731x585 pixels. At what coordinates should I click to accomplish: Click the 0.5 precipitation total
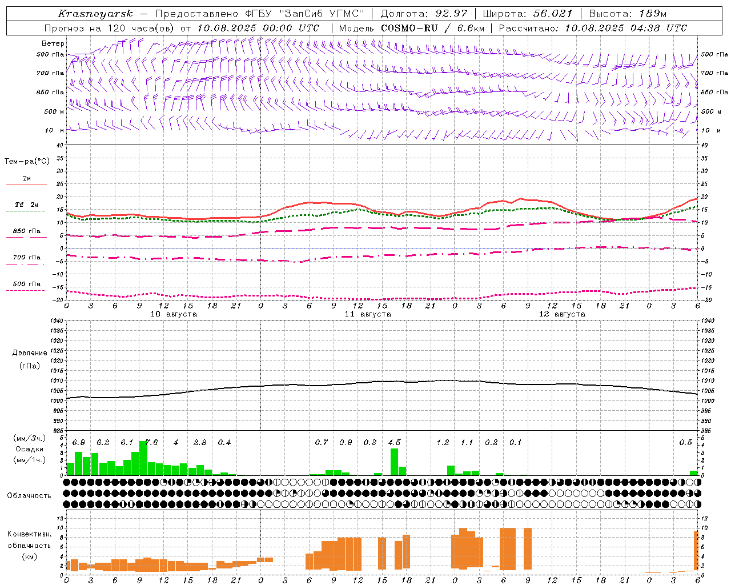685,443
